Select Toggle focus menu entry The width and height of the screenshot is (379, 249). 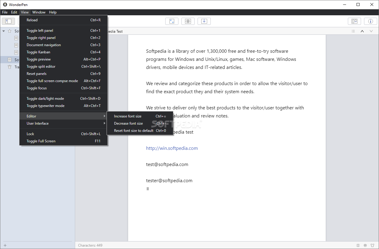pos(63,88)
